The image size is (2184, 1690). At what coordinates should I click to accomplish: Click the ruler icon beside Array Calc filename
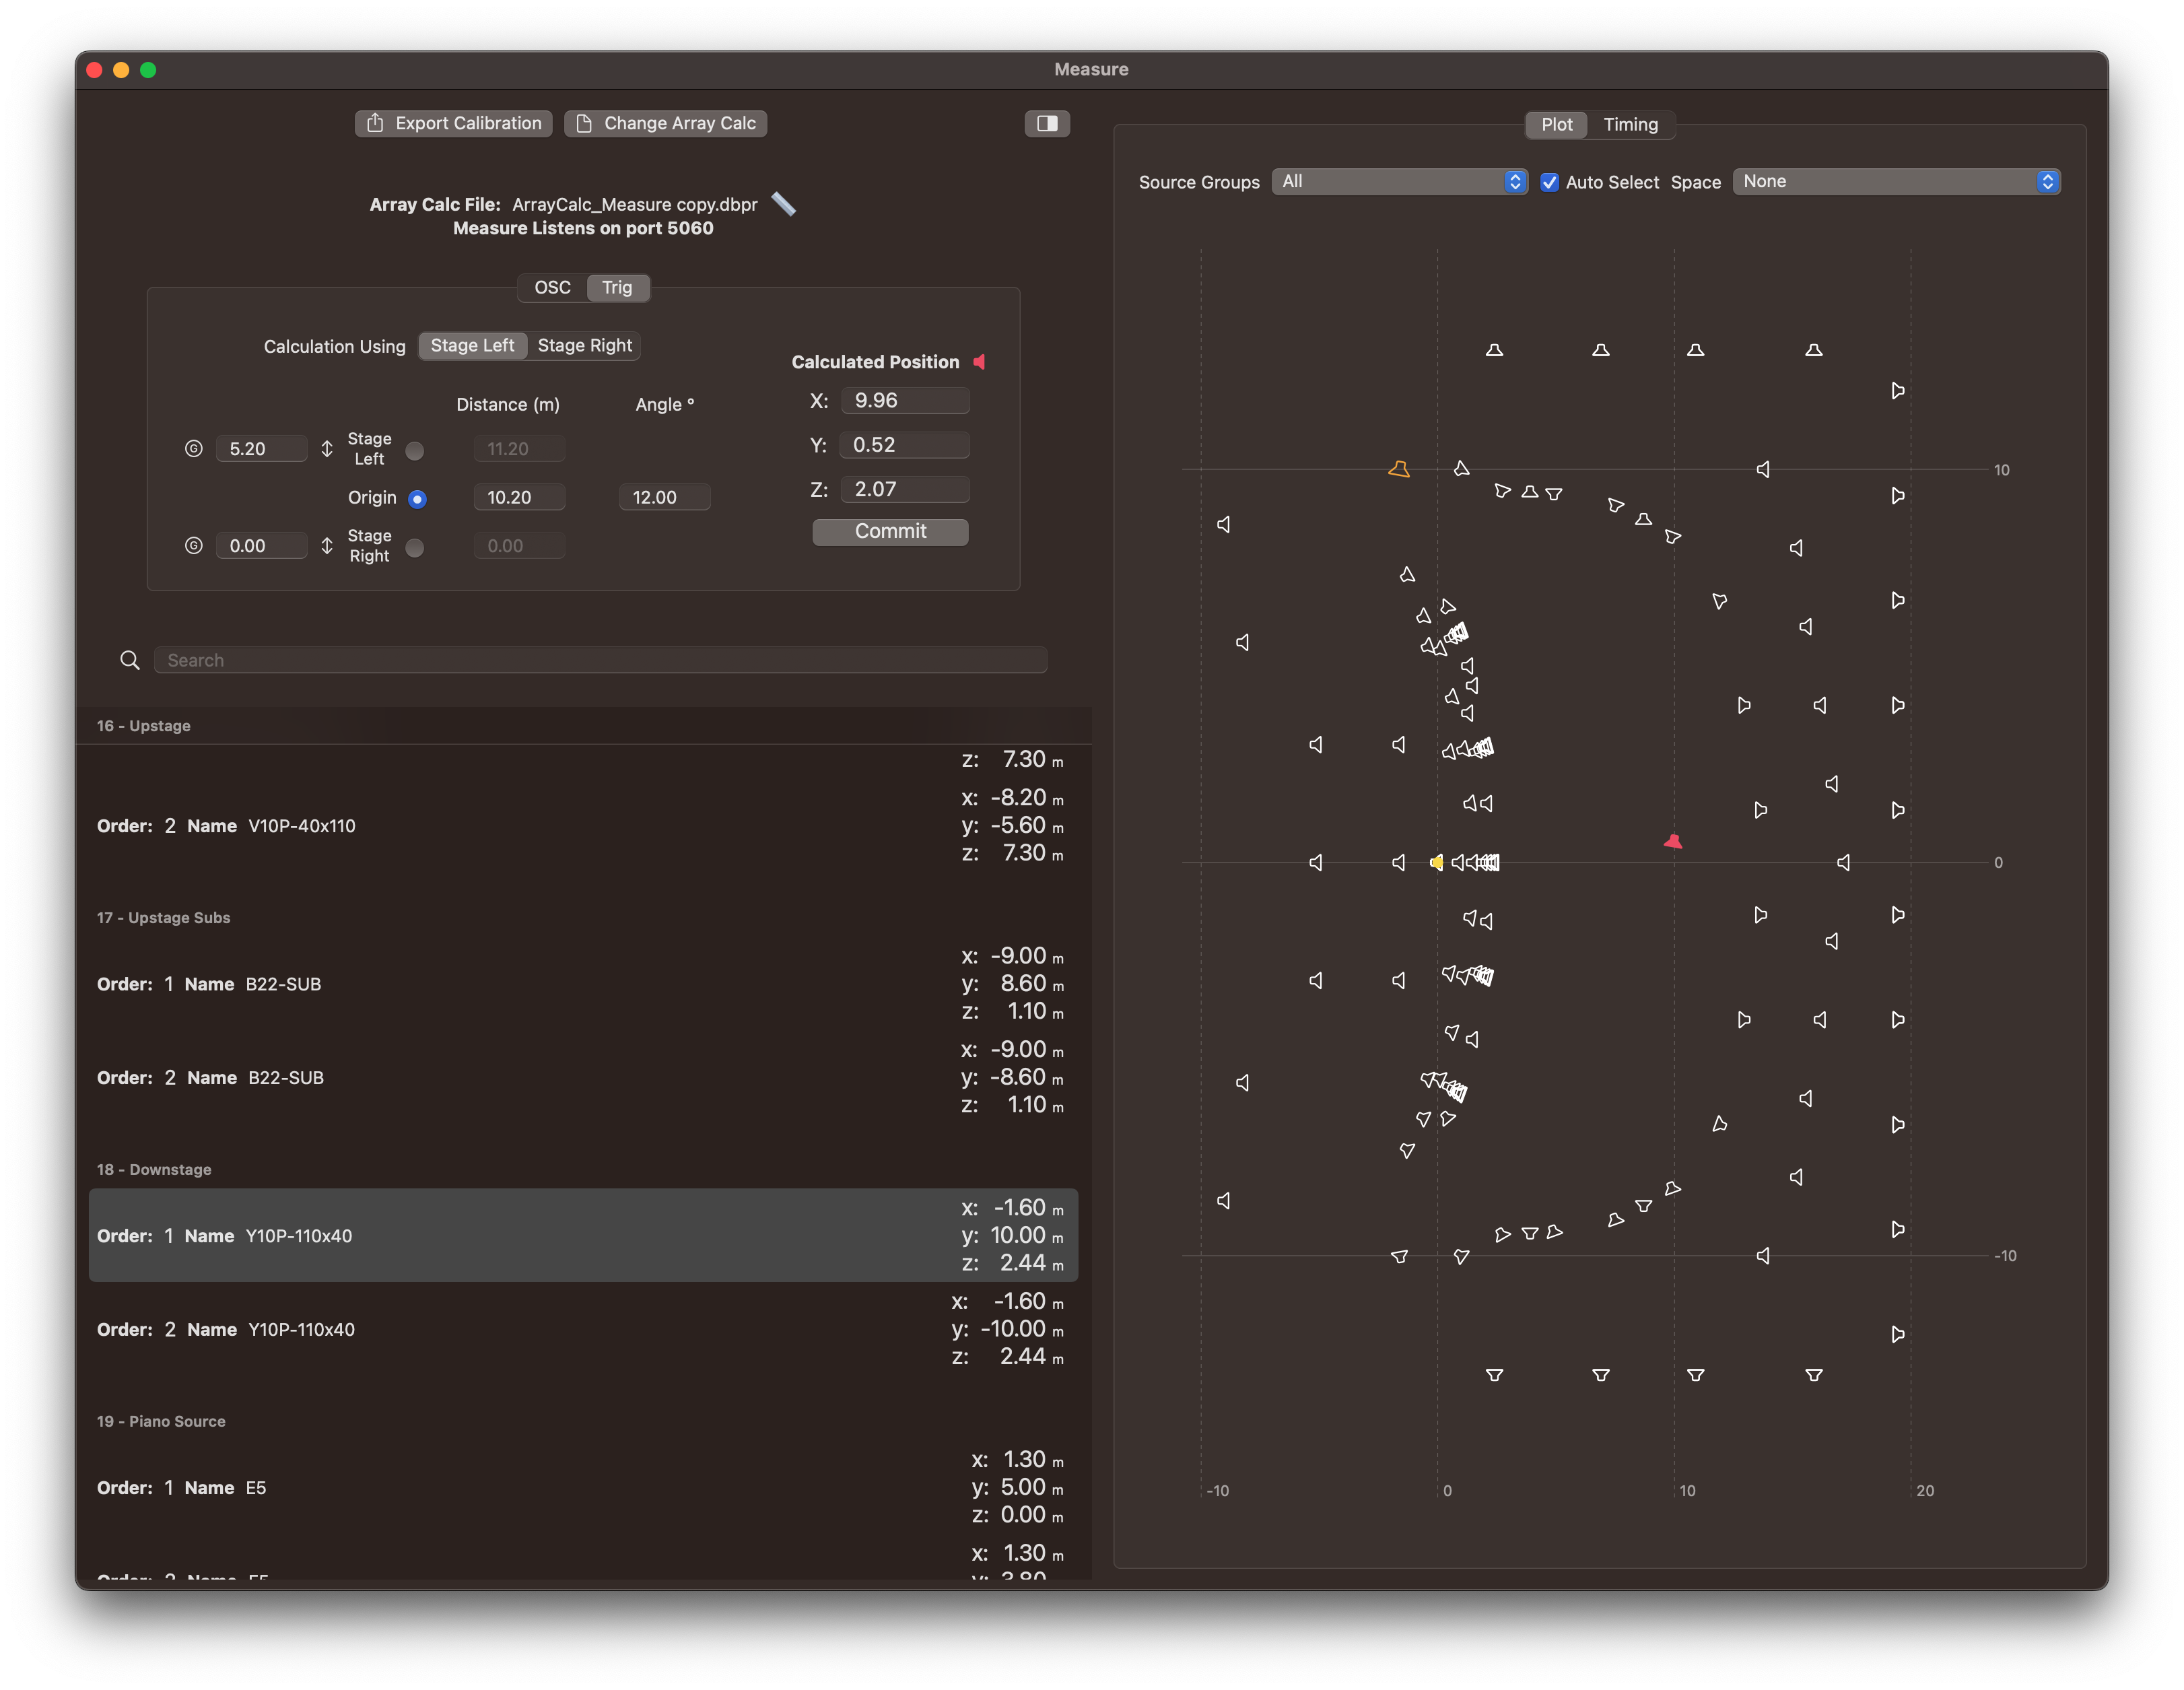784,204
